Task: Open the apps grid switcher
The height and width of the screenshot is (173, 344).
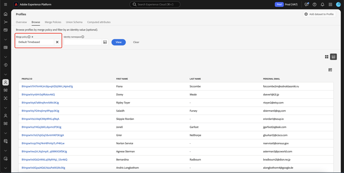Action: (x=330, y=5)
